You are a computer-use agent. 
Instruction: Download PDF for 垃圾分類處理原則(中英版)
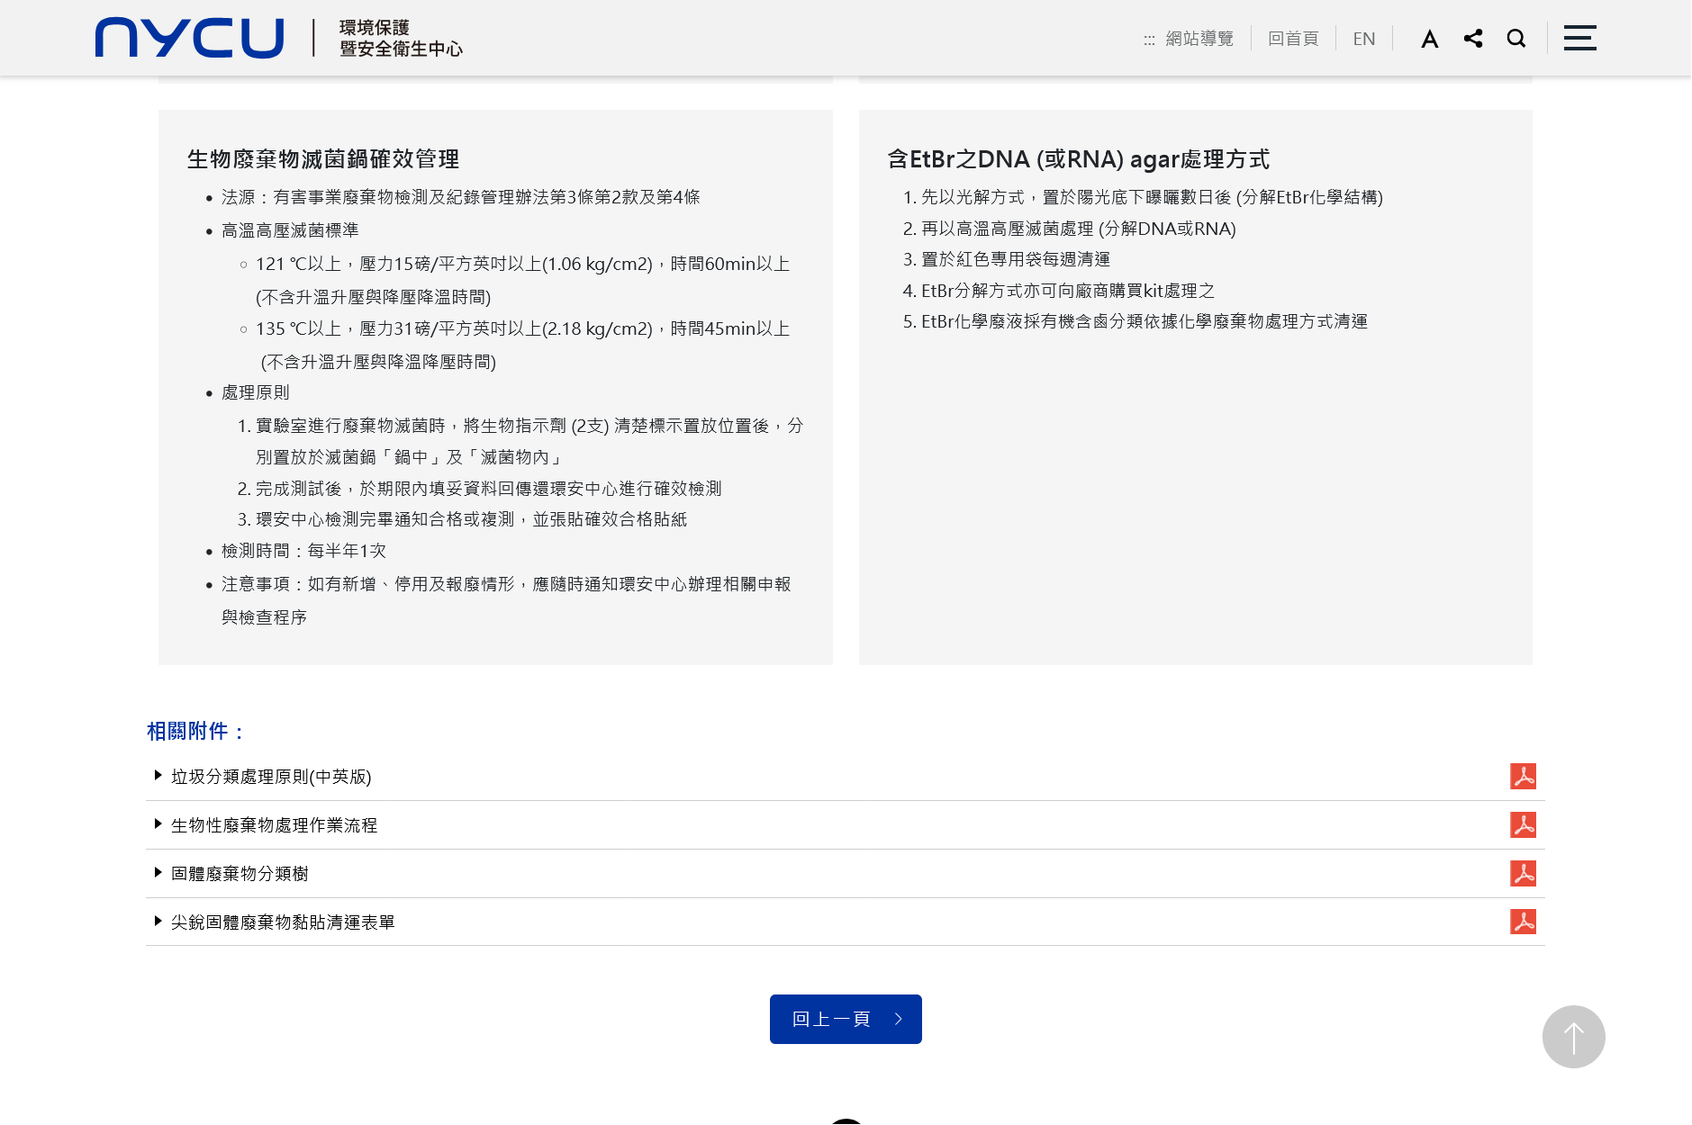[1523, 776]
